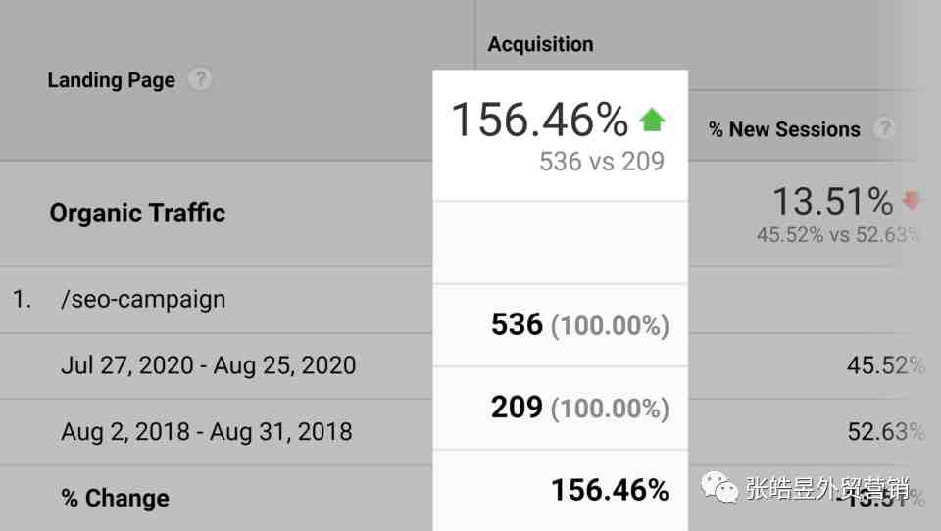Click the Acquisition column group header
Screen dimensions: 941x531
[x=540, y=44]
